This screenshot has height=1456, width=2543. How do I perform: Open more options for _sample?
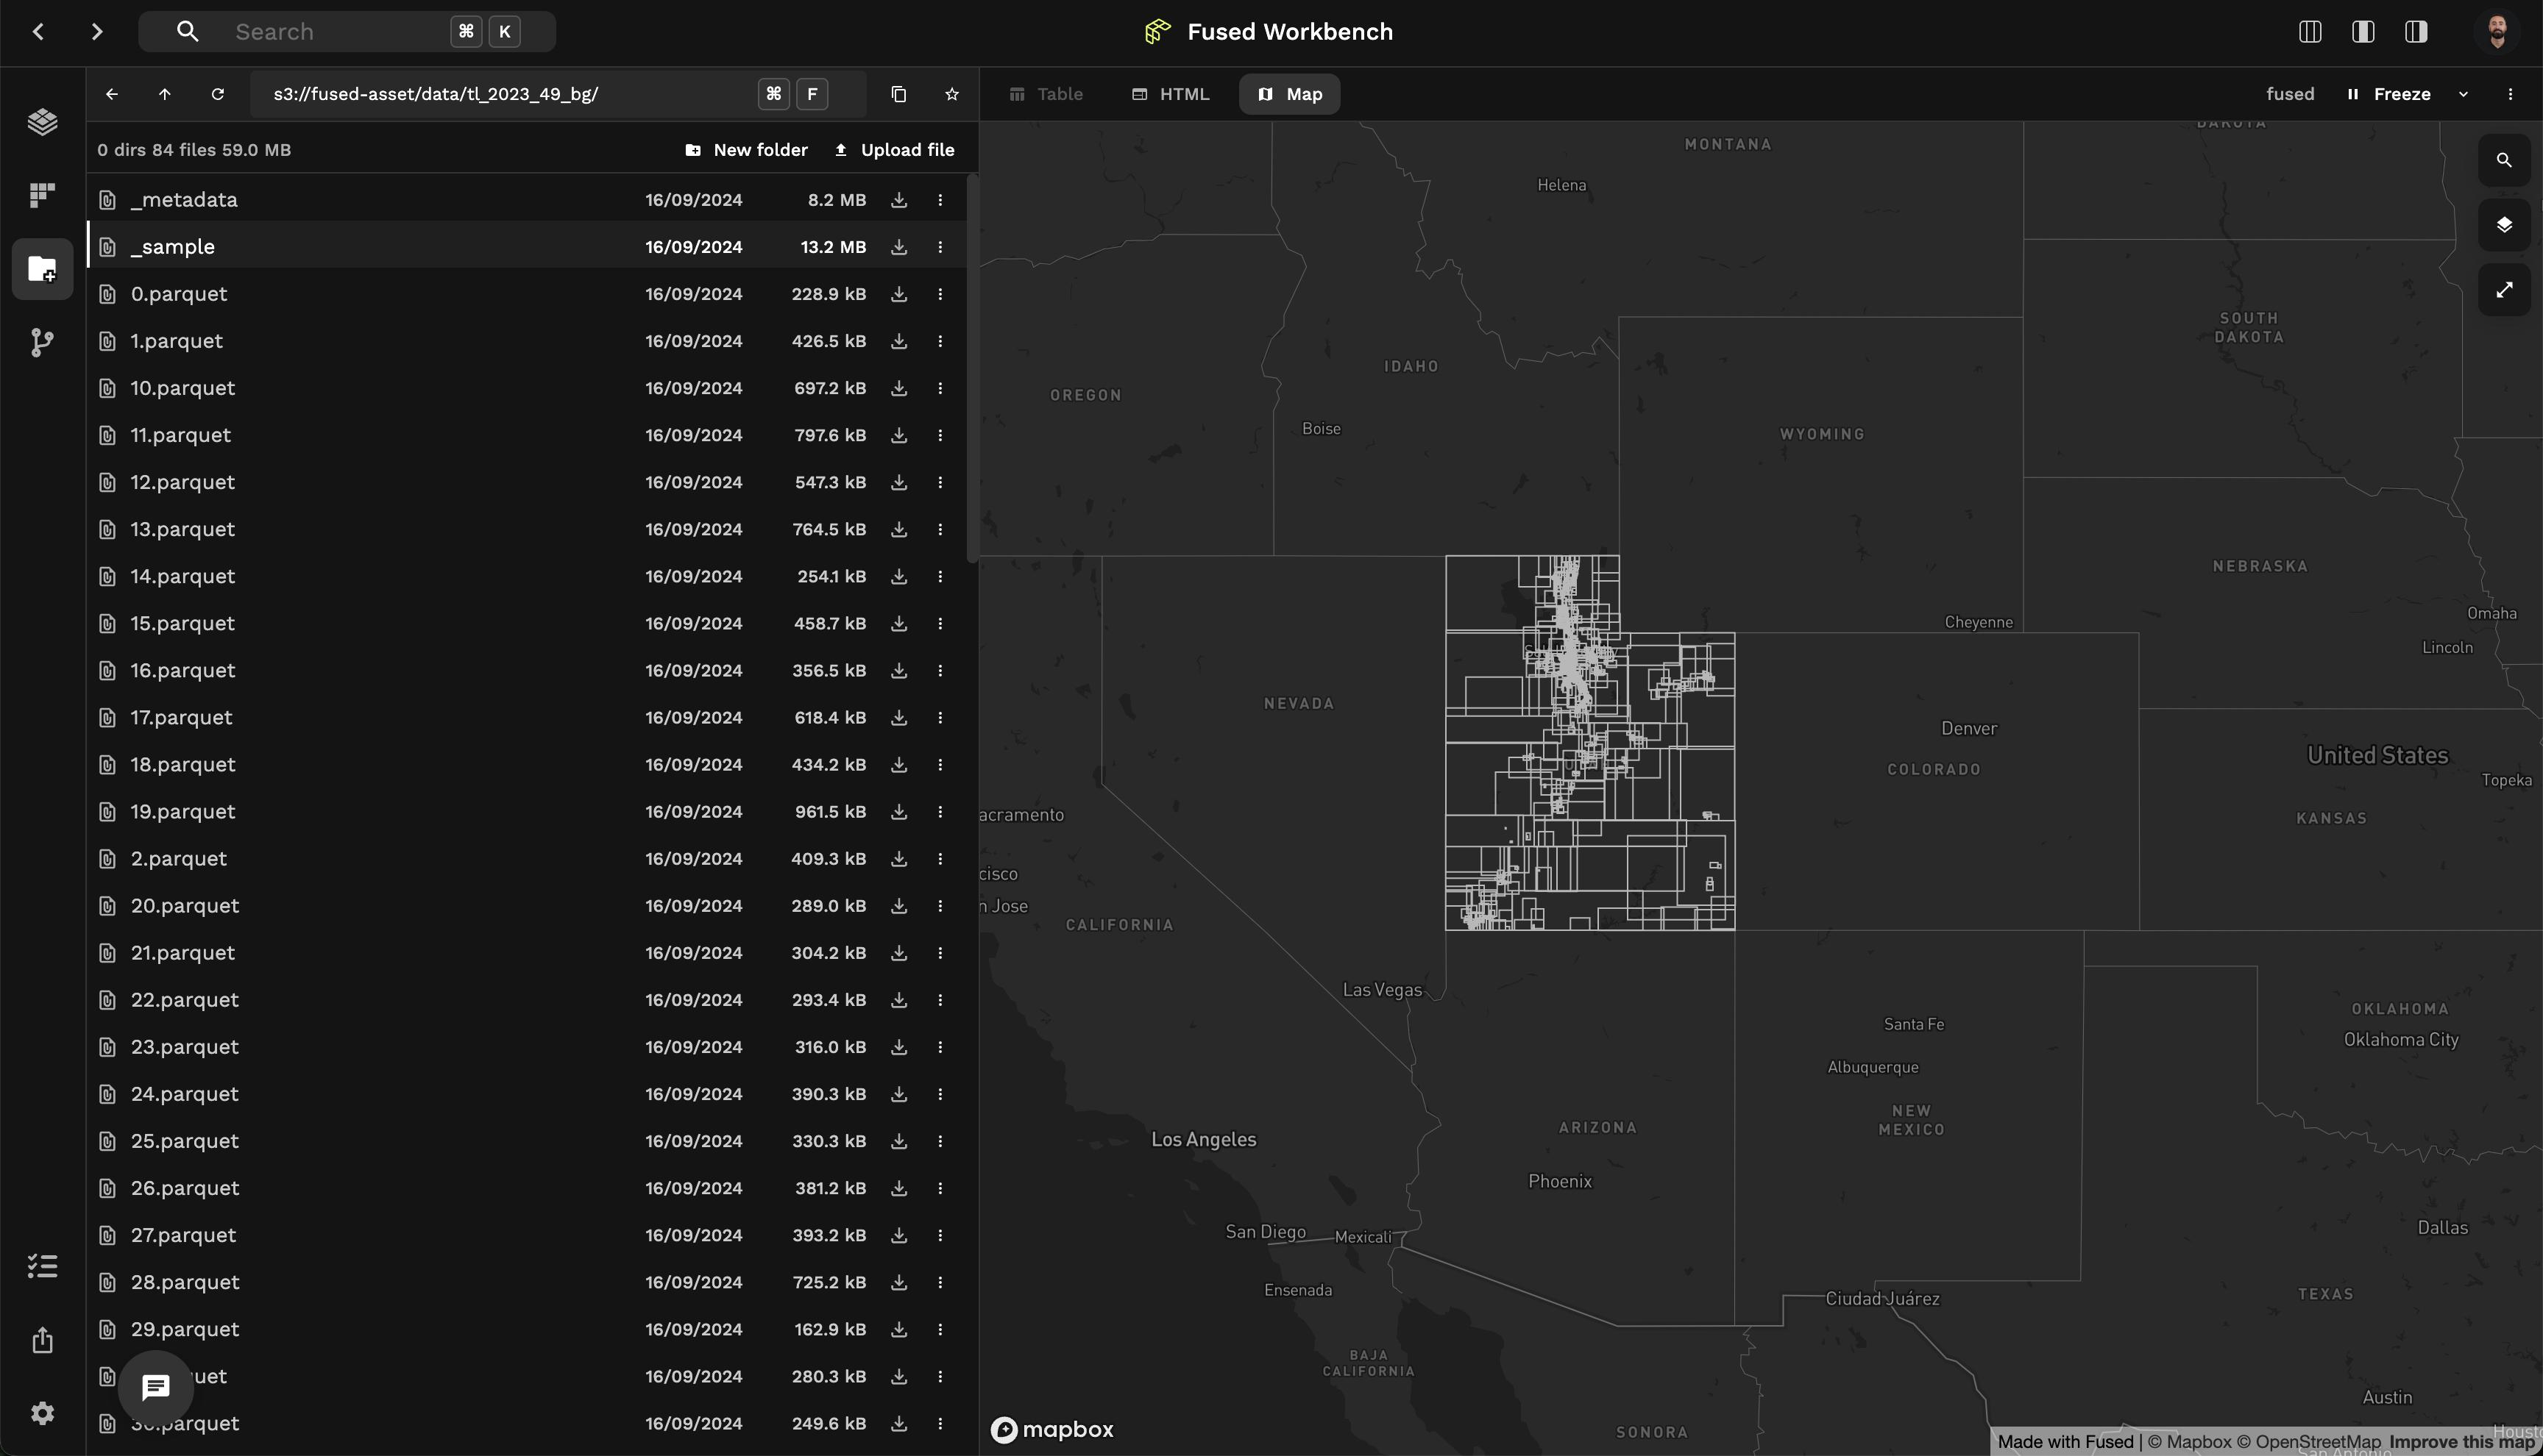pos(940,247)
